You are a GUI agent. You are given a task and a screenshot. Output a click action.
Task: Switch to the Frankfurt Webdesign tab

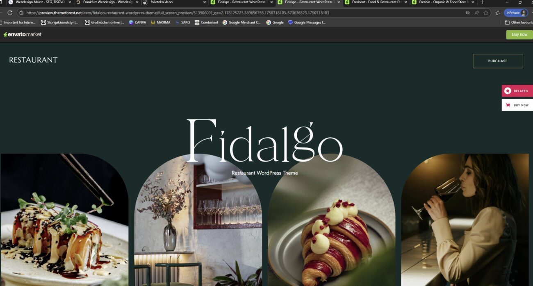pyautogui.click(x=105, y=2)
